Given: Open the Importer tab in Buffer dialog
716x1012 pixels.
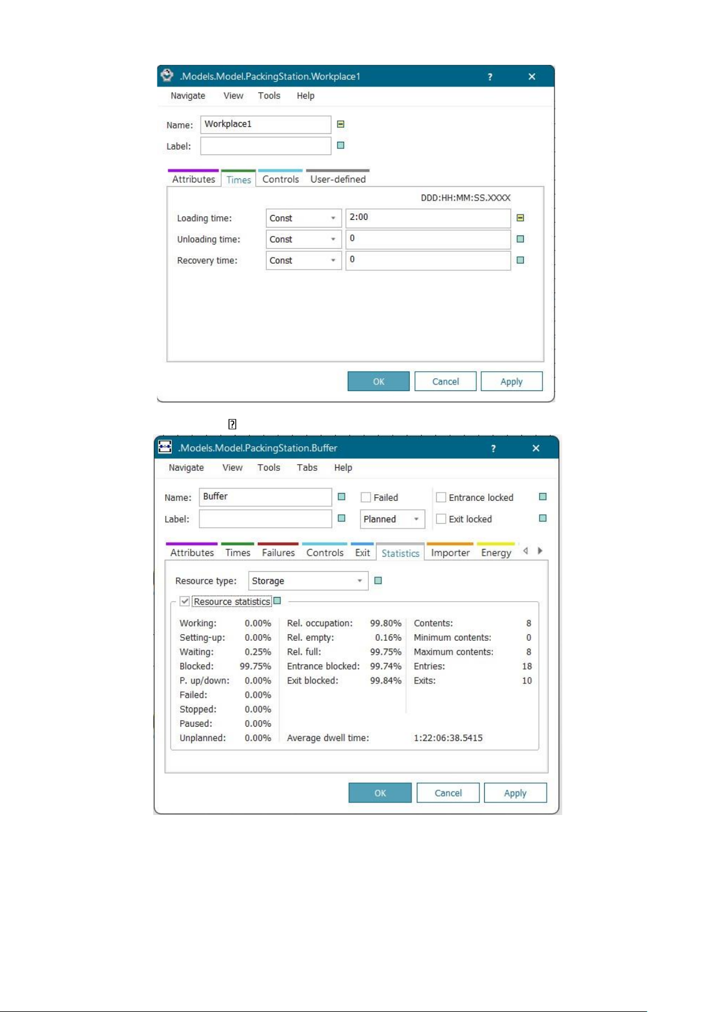Looking at the screenshot, I should click(x=450, y=553).
